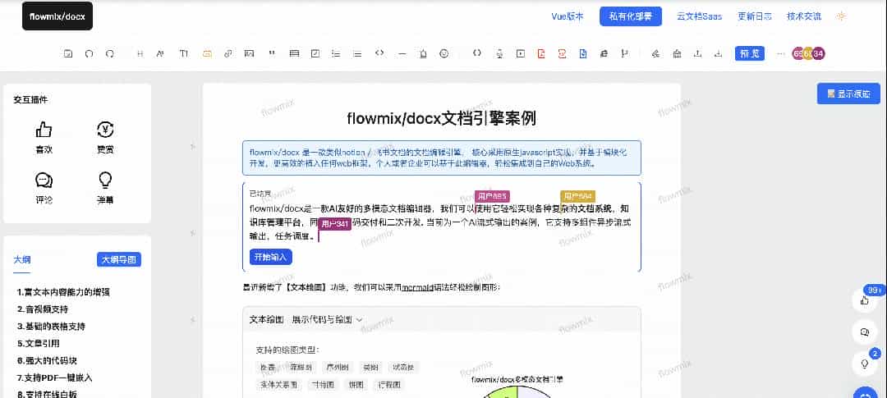Viewport: 887px width, 398px height.
Task: Go to outline item 5.文章引用
Action: (39, 343)
